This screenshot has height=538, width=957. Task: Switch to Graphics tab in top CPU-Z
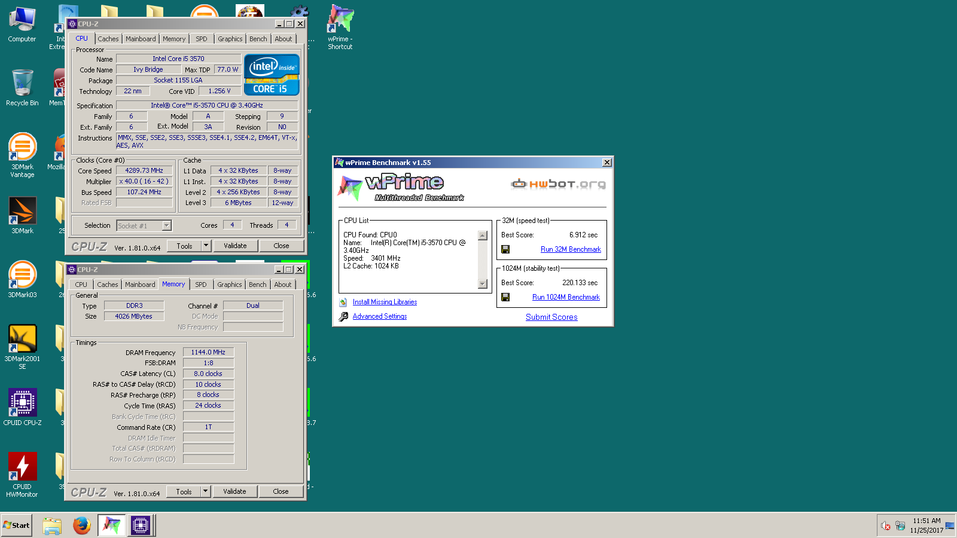[x=230, y=39]
